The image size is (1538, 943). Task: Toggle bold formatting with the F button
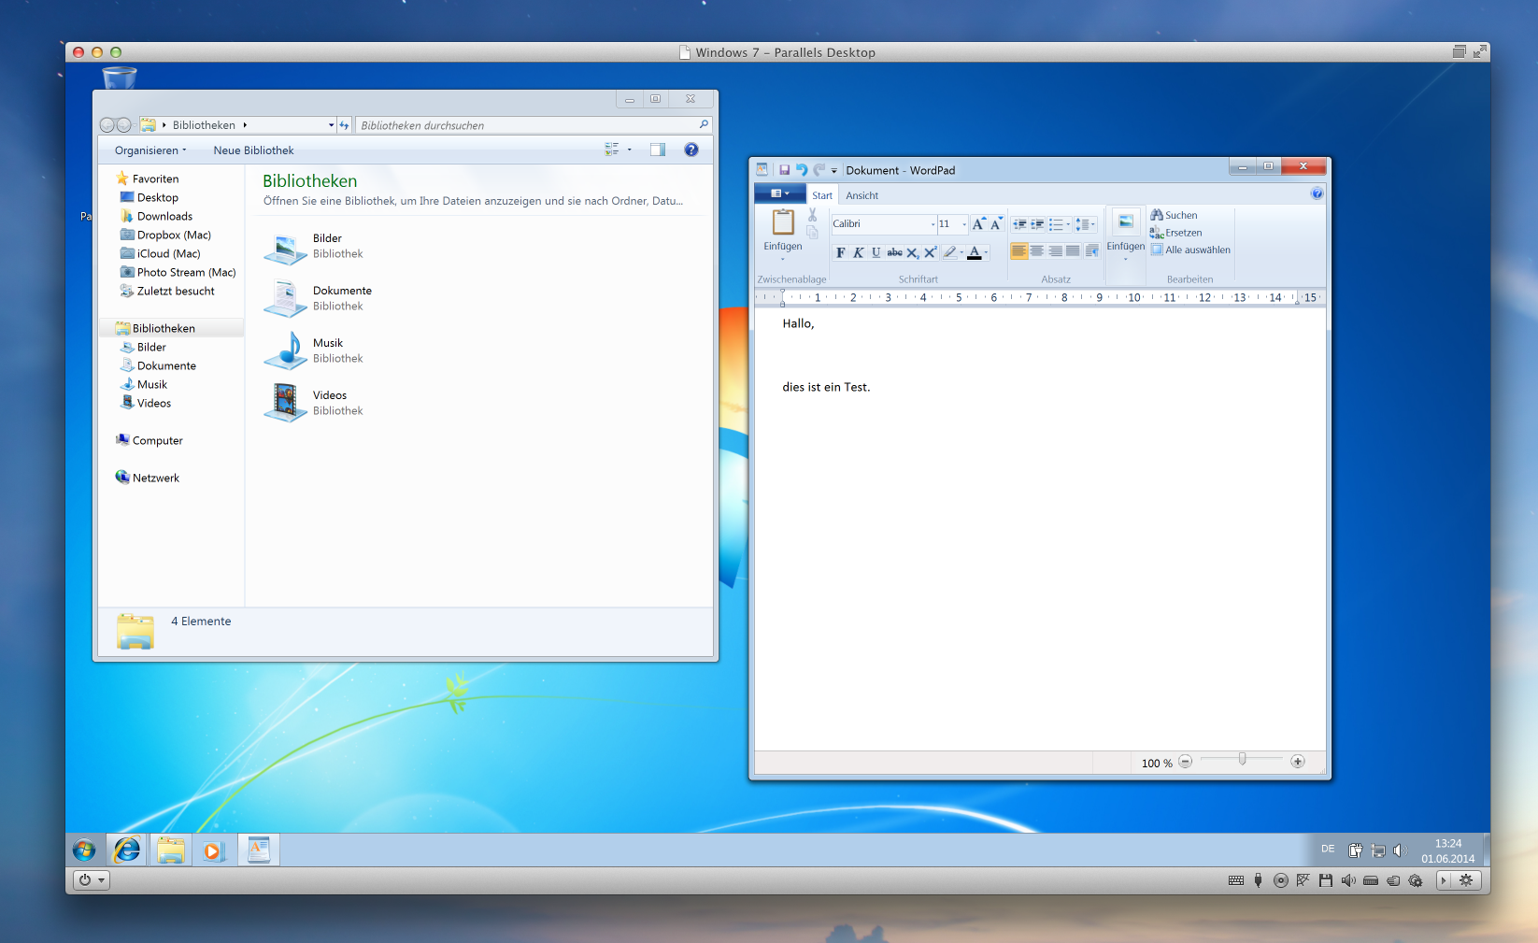click(x=840, y=252)
